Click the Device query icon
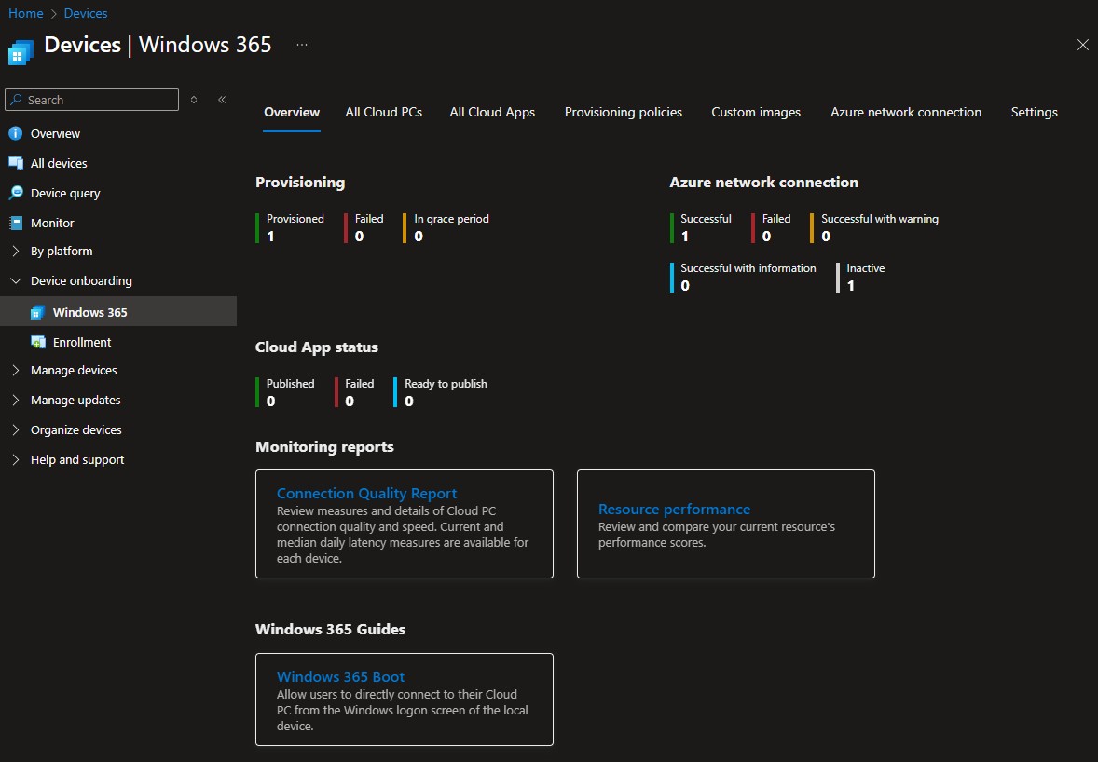1098x762 pixels. [15, 193]
